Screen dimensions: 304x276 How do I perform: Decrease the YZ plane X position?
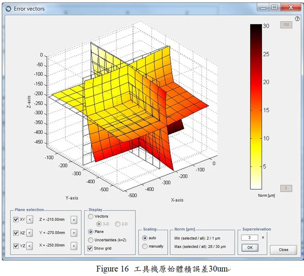(30, 246)
